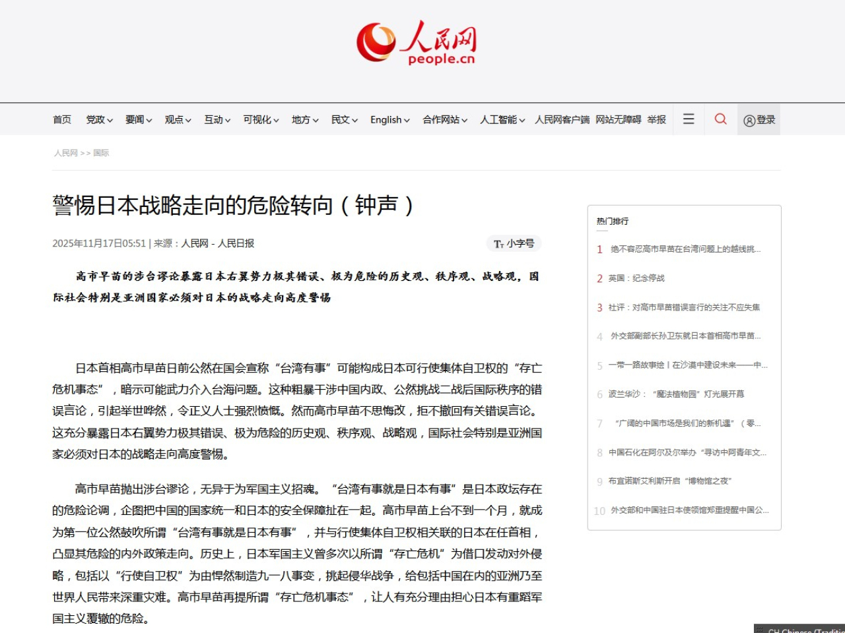Screen dimensions: 845x633
Task: Open the hamburger menu icon
Action: 688,119
